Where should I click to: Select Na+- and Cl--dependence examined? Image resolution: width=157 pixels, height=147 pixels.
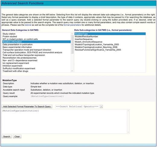pyautogui.click(x=37, y=60)
